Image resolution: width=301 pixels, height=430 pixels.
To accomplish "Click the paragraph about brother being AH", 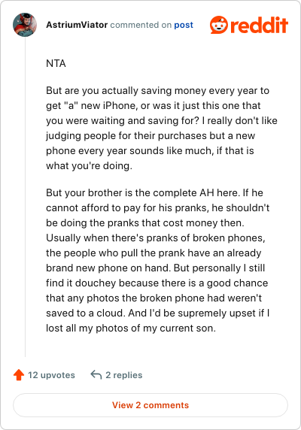I will tap(158, 260).
